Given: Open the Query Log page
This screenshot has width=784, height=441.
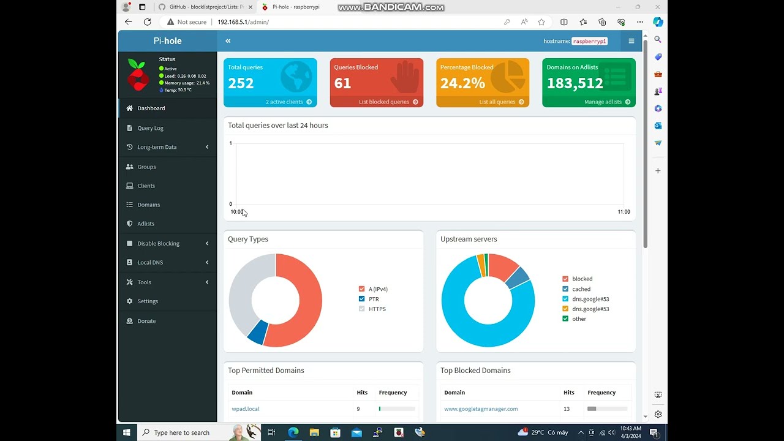Looking at the screenshot, I should pos(167,128).
